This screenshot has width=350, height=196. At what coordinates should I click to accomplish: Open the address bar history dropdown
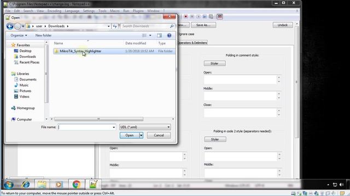click(x=108, y=26)
